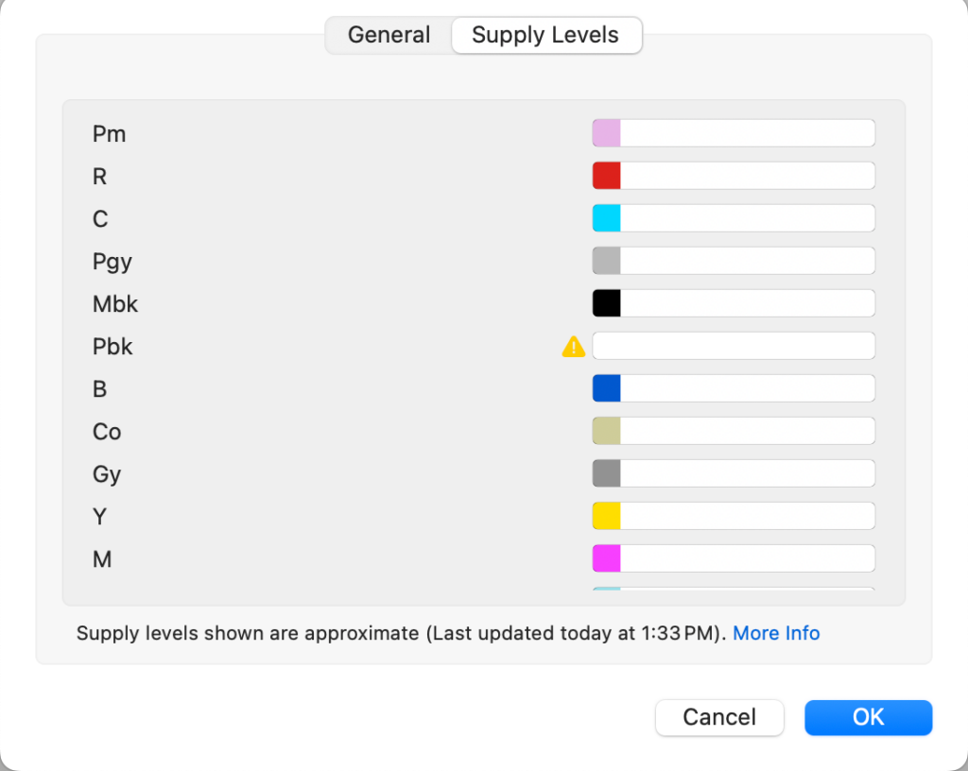
Task: Click the empty Pbk supply level bar
Action: [733, 346]
